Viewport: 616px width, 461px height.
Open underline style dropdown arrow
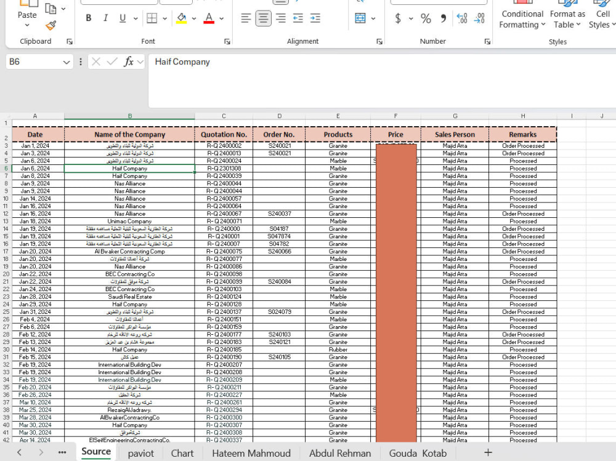[136, 18]
